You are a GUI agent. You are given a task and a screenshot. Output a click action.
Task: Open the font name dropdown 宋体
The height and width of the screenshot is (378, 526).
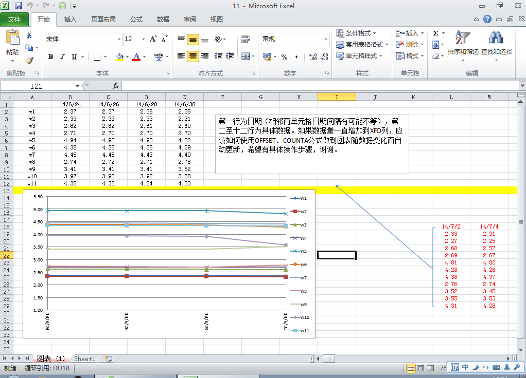tap(119, 39)
